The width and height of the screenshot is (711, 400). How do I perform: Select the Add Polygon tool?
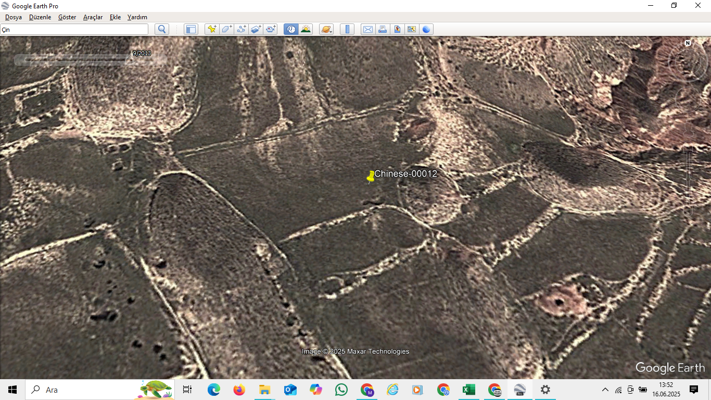(226, 29)
